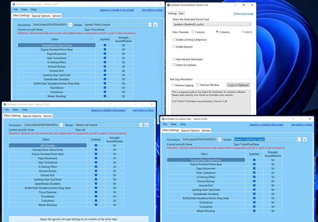318x222 pixels.
Task: Select Canopy/Door Open/Close row in Piston window
Action: click(x=57, y=45)
